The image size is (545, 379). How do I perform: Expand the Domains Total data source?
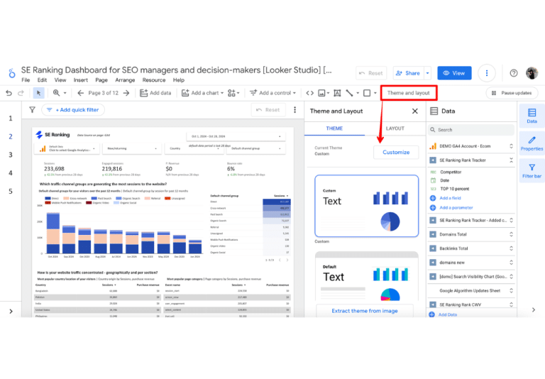click(511, 234)
